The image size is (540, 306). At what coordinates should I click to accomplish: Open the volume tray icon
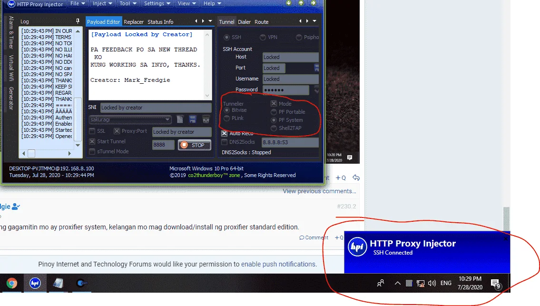click(432, 283)
